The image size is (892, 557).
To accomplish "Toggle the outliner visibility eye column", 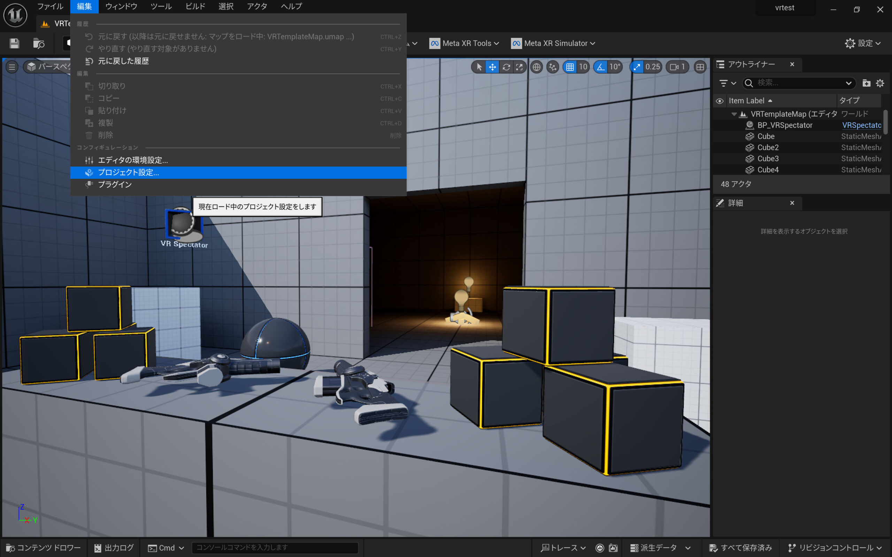I will (720, 101).
